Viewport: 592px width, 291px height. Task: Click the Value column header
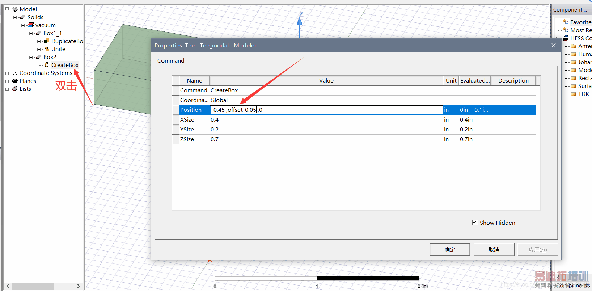click(326, 80)
